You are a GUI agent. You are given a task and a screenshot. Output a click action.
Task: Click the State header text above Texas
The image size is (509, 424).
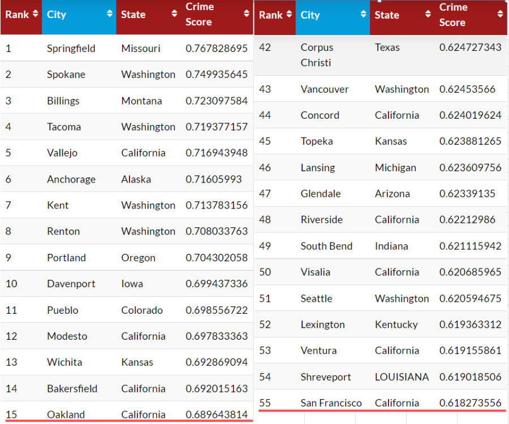click(x=387, y=15)
